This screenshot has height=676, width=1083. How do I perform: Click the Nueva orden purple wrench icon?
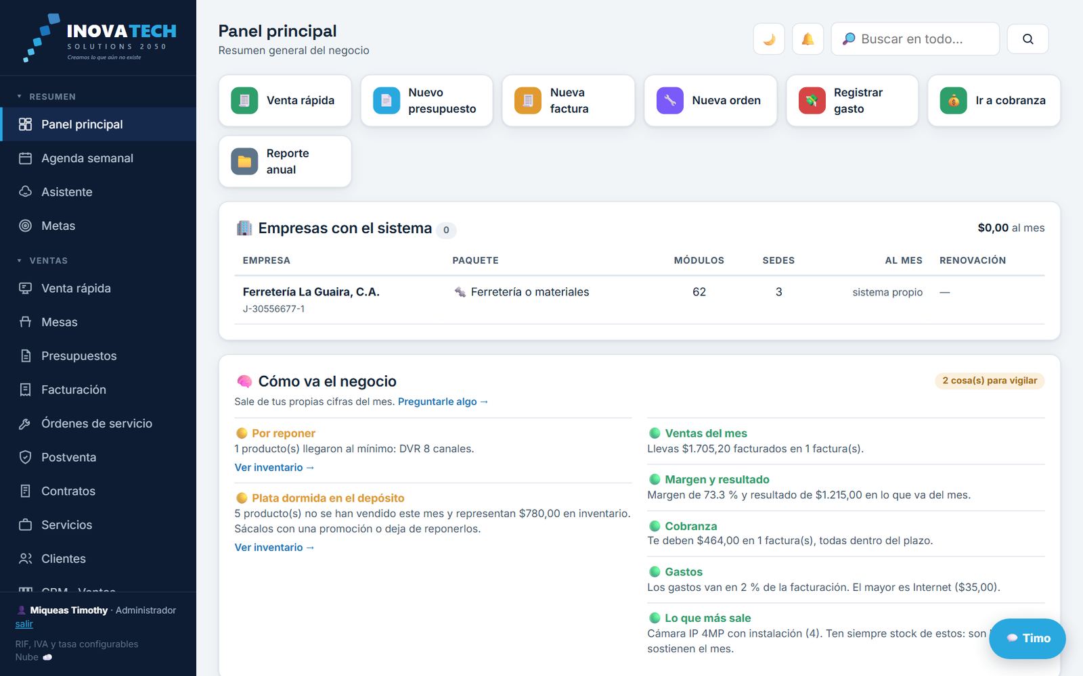(670, 101)
